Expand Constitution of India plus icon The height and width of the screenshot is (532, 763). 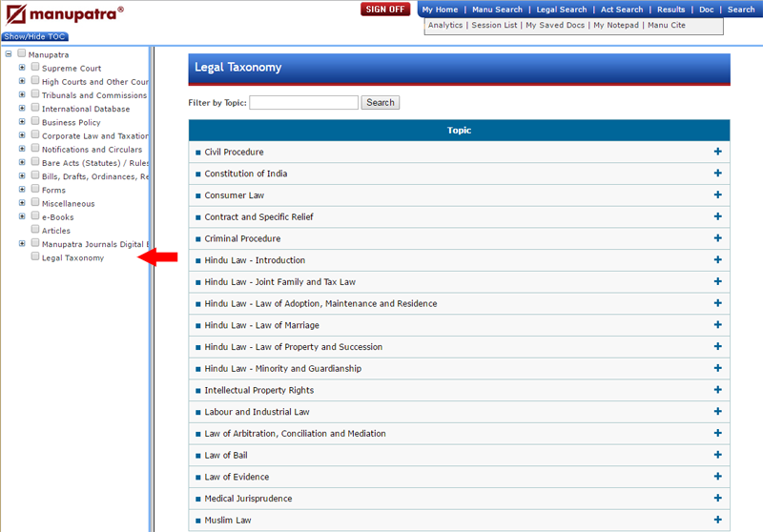[718, 174]
